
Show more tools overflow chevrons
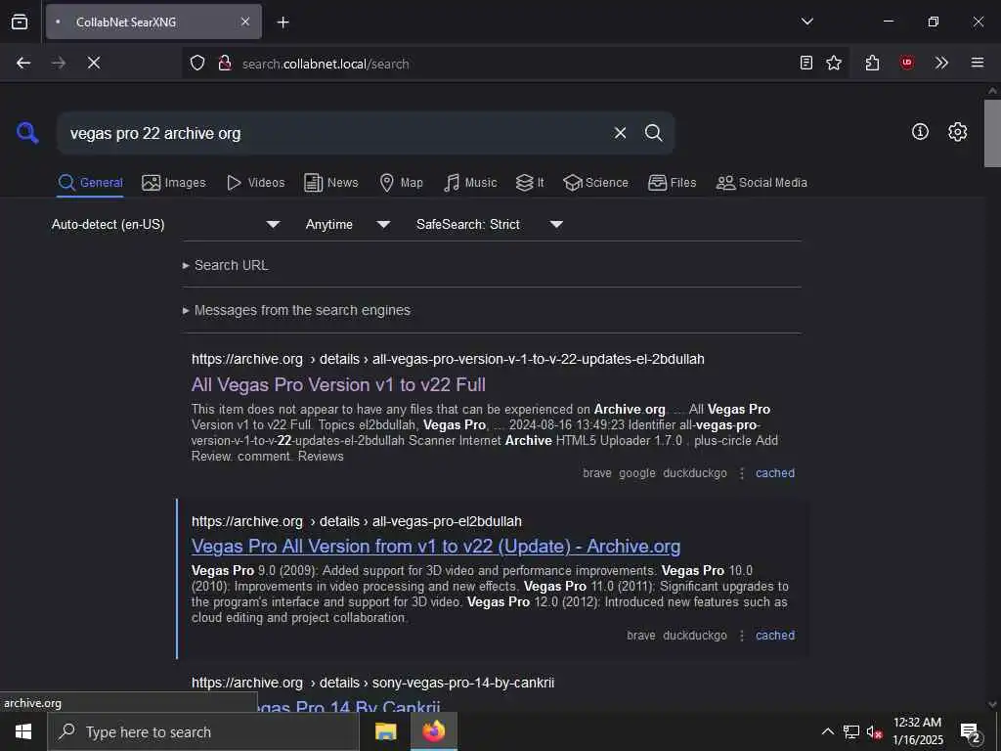(941, 63)
